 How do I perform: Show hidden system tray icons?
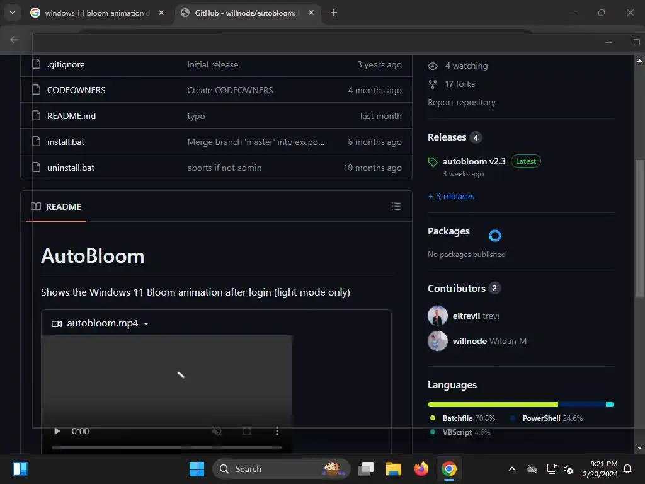512,469
